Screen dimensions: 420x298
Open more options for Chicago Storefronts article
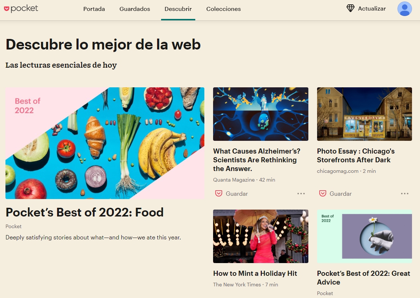pyautogui.click(x=404, y=194)
